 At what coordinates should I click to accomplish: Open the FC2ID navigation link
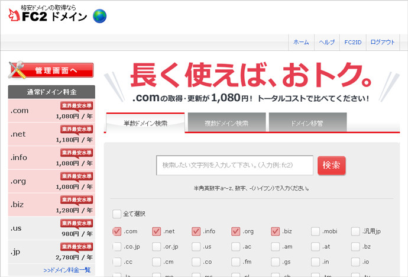(353, 42)
